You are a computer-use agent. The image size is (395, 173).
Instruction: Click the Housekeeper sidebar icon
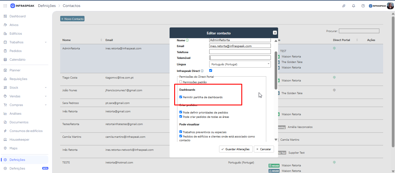(x=5, y=139)
